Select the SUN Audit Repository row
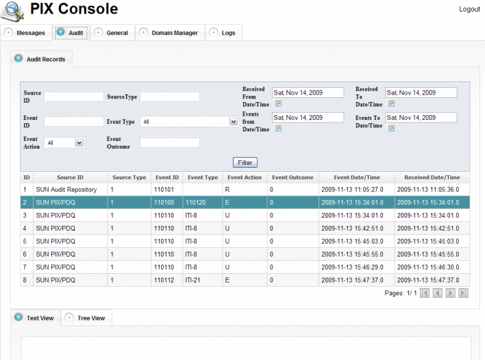 point(245,190)
